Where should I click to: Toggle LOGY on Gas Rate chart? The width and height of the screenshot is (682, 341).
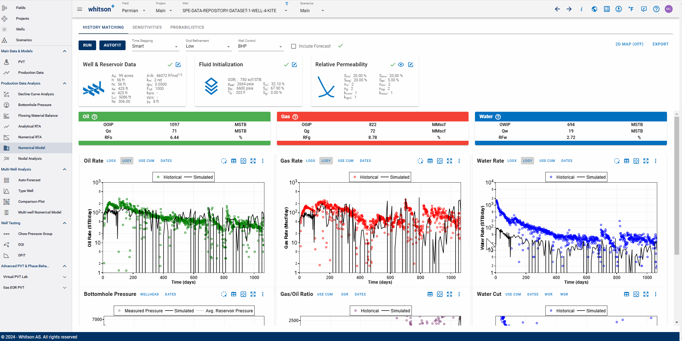(326, 161)
